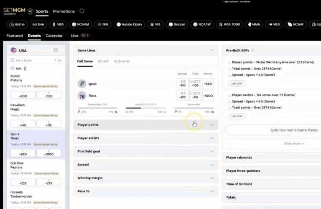Click the totals O/U percentage bar
Viewport: 321px width, 209px height.
tap(145, 108)
